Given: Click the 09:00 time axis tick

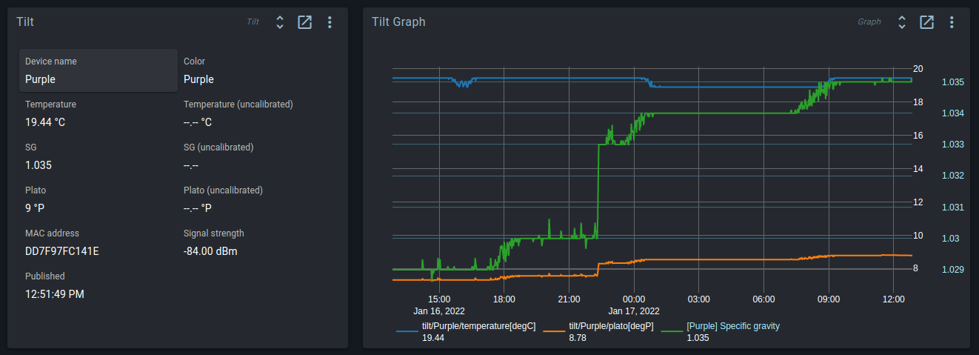Looking at the screenshot, I should point(829,299).
